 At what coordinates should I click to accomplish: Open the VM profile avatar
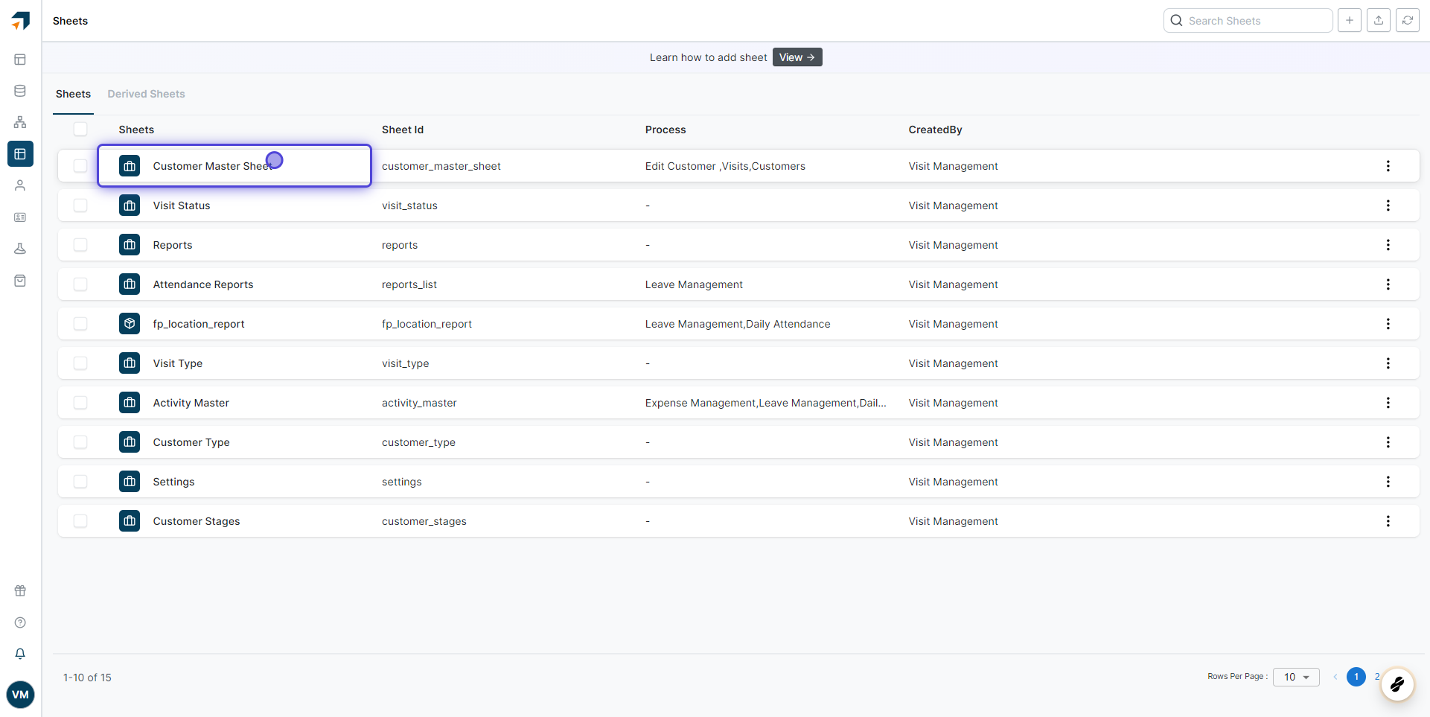tap(20, 695)
